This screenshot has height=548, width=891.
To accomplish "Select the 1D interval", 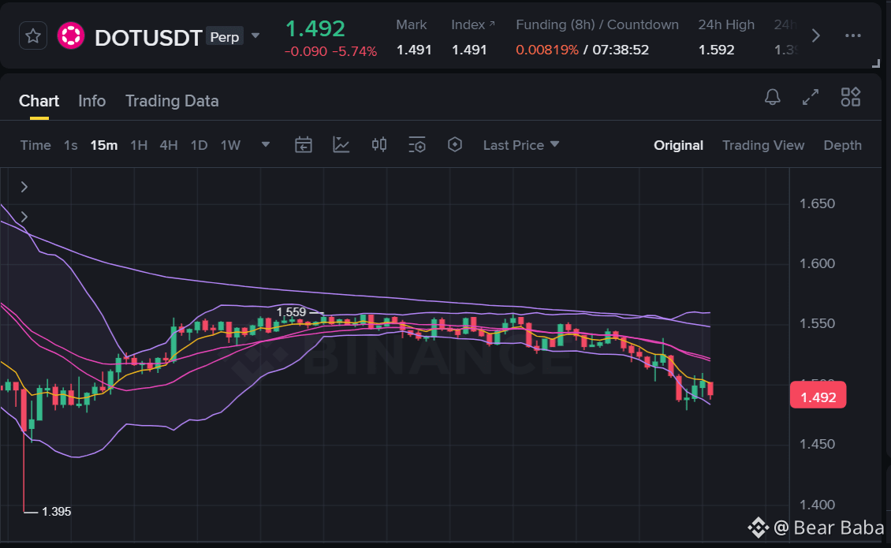I will point(199,146).
